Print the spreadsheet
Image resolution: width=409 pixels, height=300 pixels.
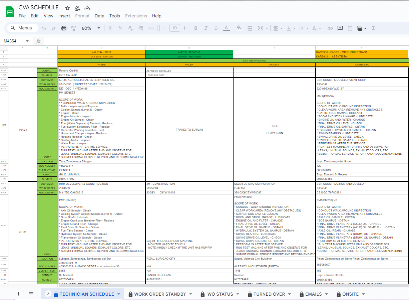point(64,28)
